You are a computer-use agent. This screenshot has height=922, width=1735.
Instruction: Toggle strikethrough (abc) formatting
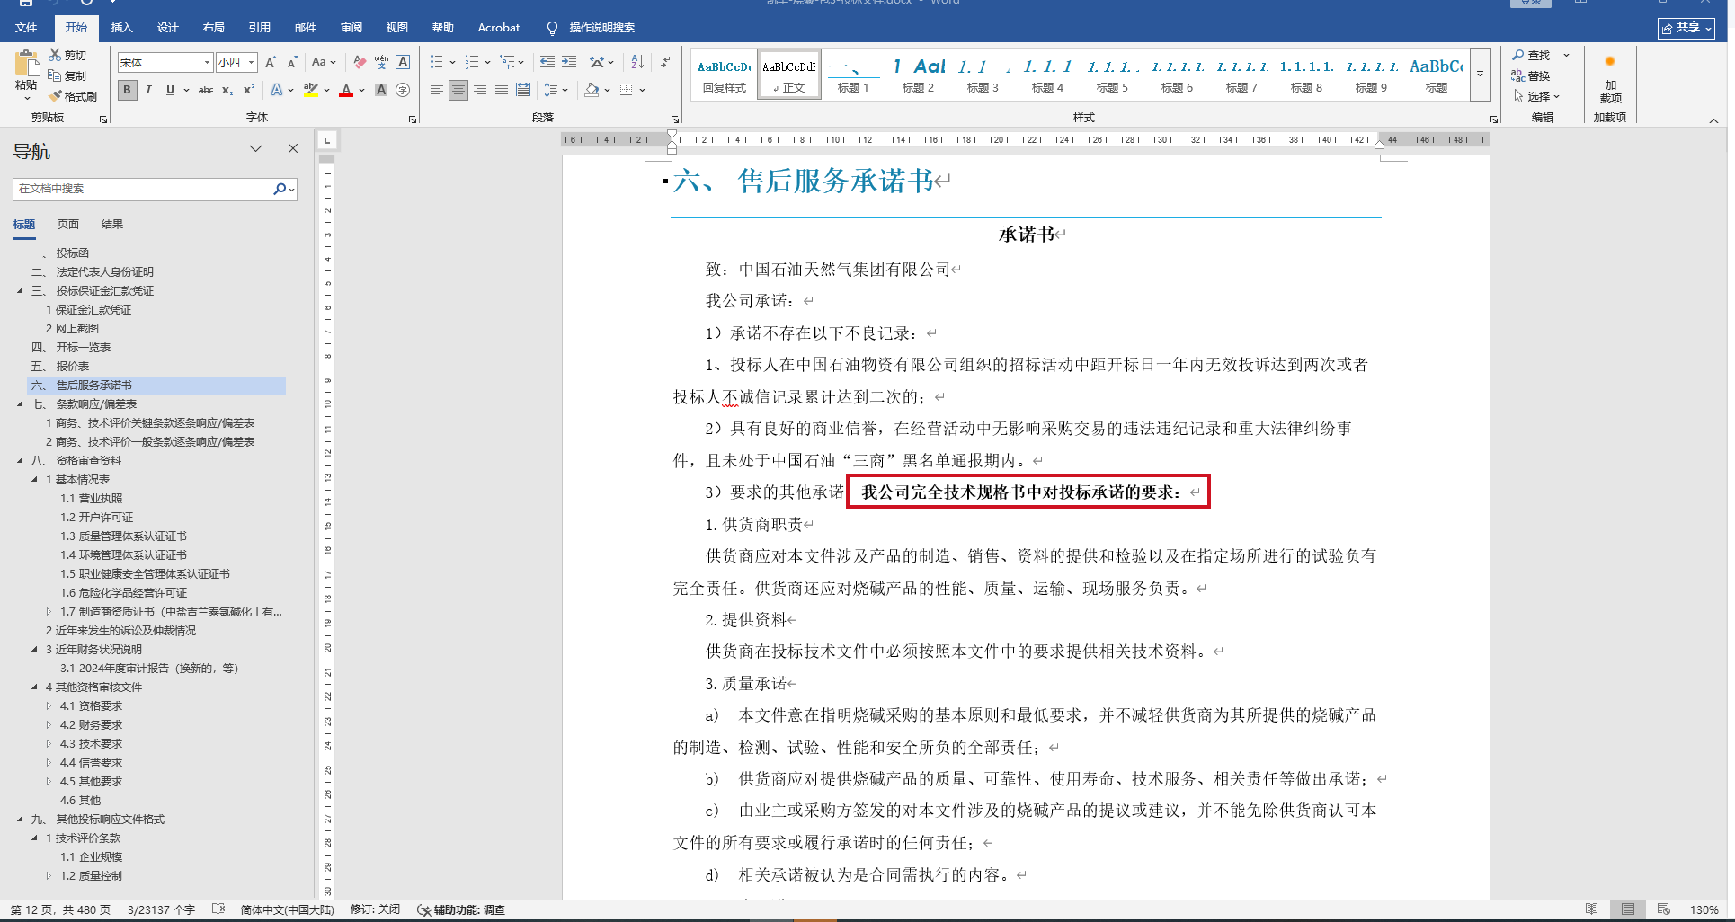tap(206, 90)
